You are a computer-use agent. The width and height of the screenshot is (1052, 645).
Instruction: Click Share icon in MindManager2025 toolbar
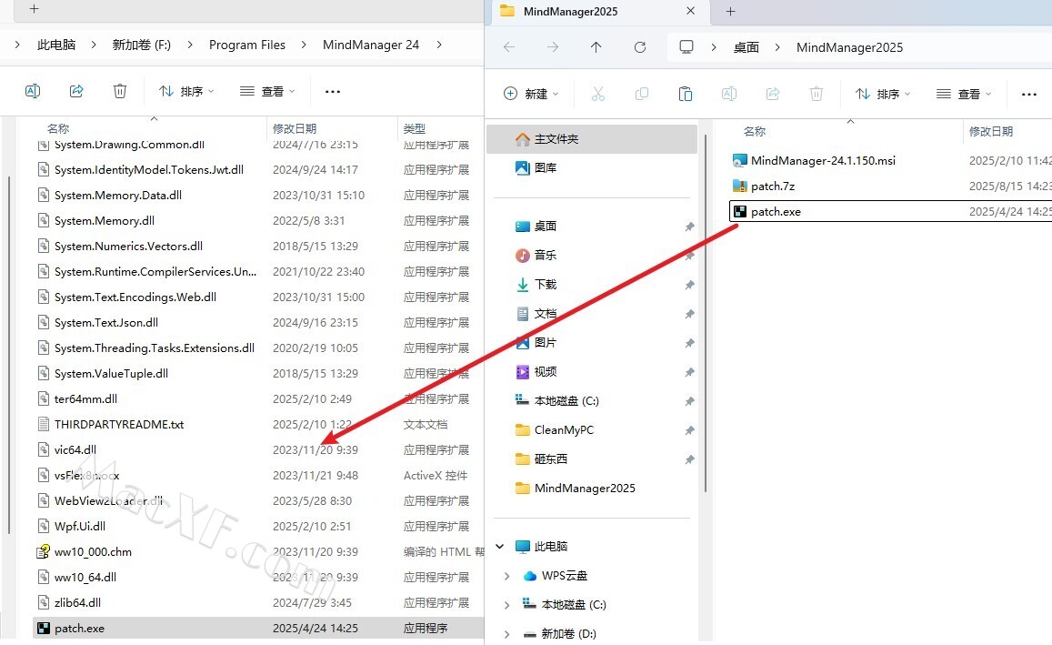tap(773, 94)
